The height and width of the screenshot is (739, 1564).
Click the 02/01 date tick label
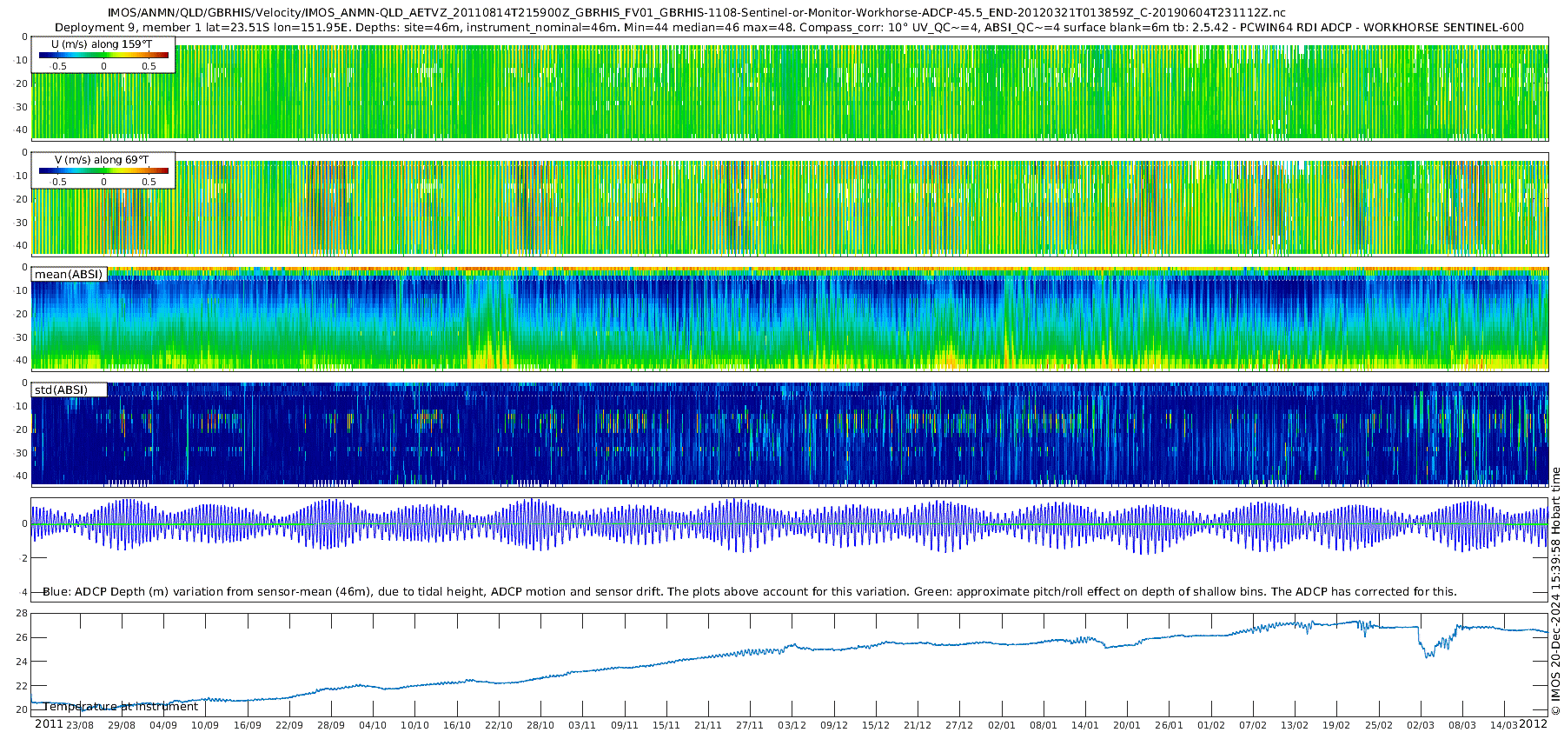1001,725
